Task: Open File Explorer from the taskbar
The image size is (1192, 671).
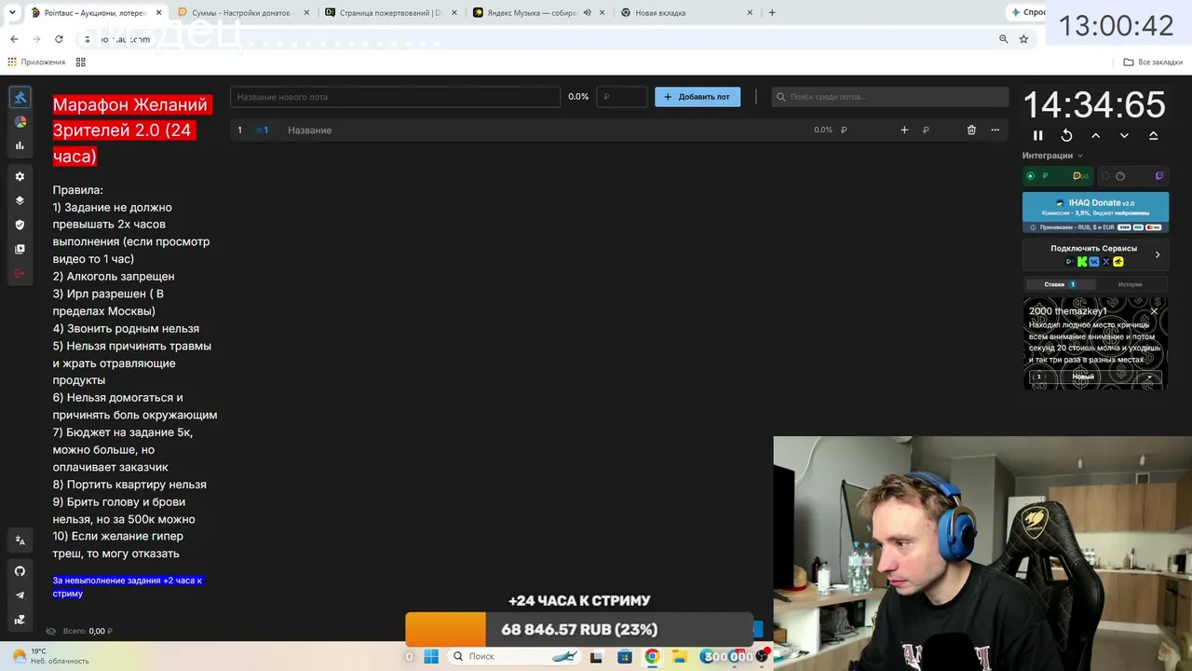Action: [679, 656]
